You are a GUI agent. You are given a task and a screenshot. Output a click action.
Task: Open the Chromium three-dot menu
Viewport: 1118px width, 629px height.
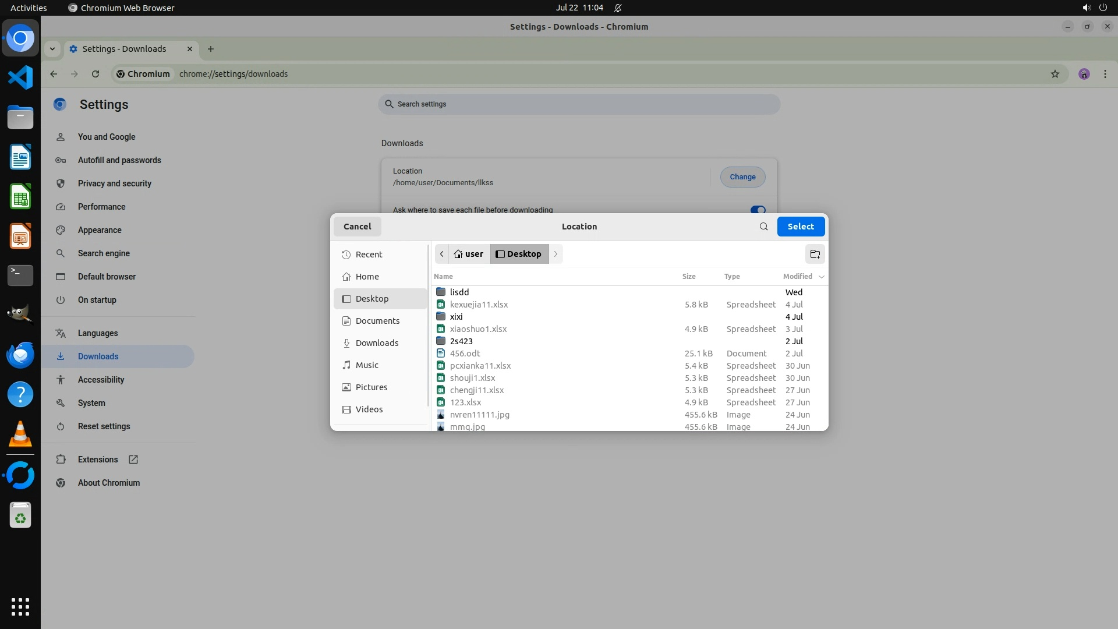coord(1105,74)
